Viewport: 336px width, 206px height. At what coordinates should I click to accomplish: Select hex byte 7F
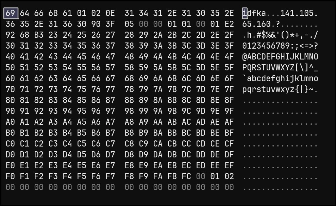pos(229,90)
